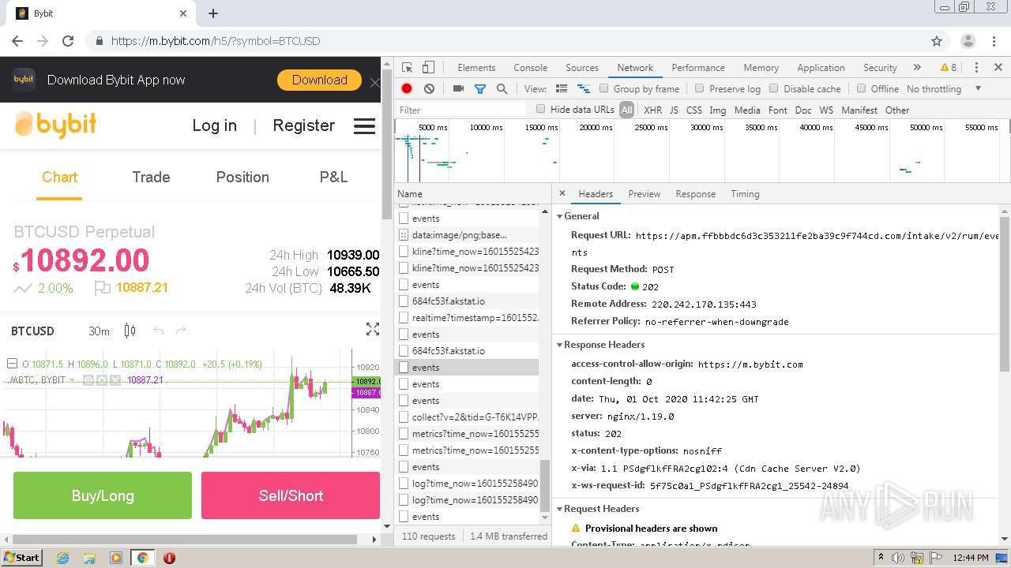
Task: Toggle the network overview view icon
Action: click(x=584, y=89)
